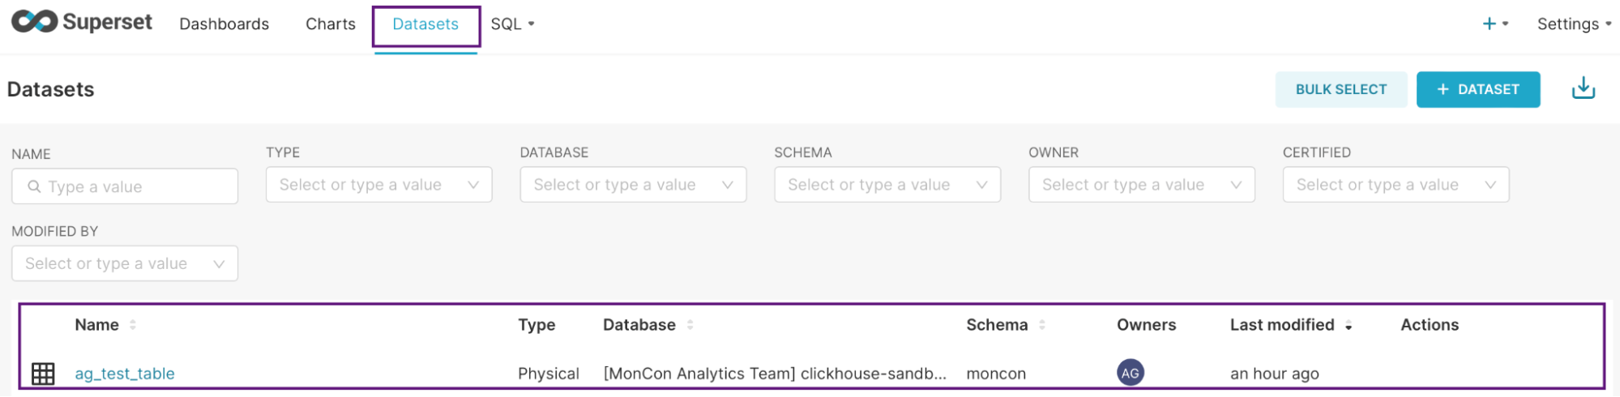Open the Charts tab
The width and height of the screenshot is (1620, 397).
click(x=330, y=24)
